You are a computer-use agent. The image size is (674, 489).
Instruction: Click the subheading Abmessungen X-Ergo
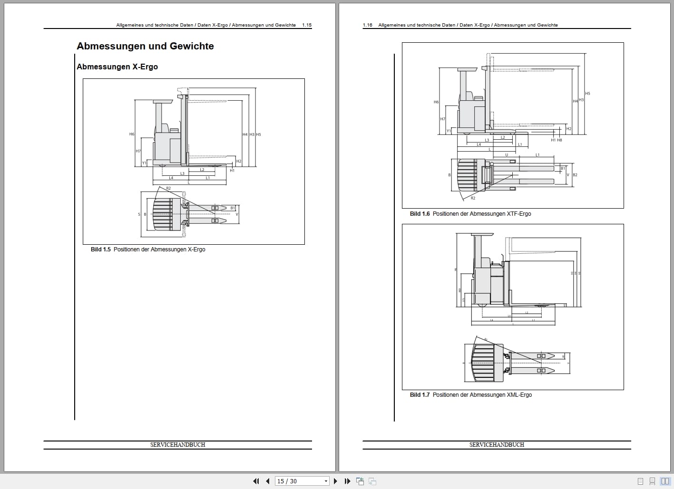click(x=117, y=67)
